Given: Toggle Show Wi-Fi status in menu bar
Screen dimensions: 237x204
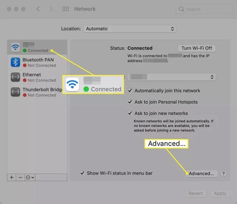Looking at the screenshot, I should [x=82, y=173].
